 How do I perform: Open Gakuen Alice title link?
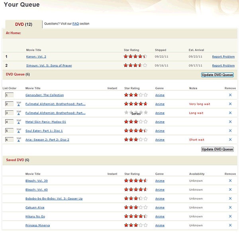pos(35,208)
